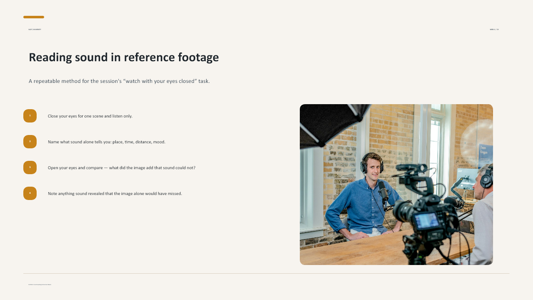
Task: Click the 'Note anything sound revealed' step text
Action: point(115,194)
